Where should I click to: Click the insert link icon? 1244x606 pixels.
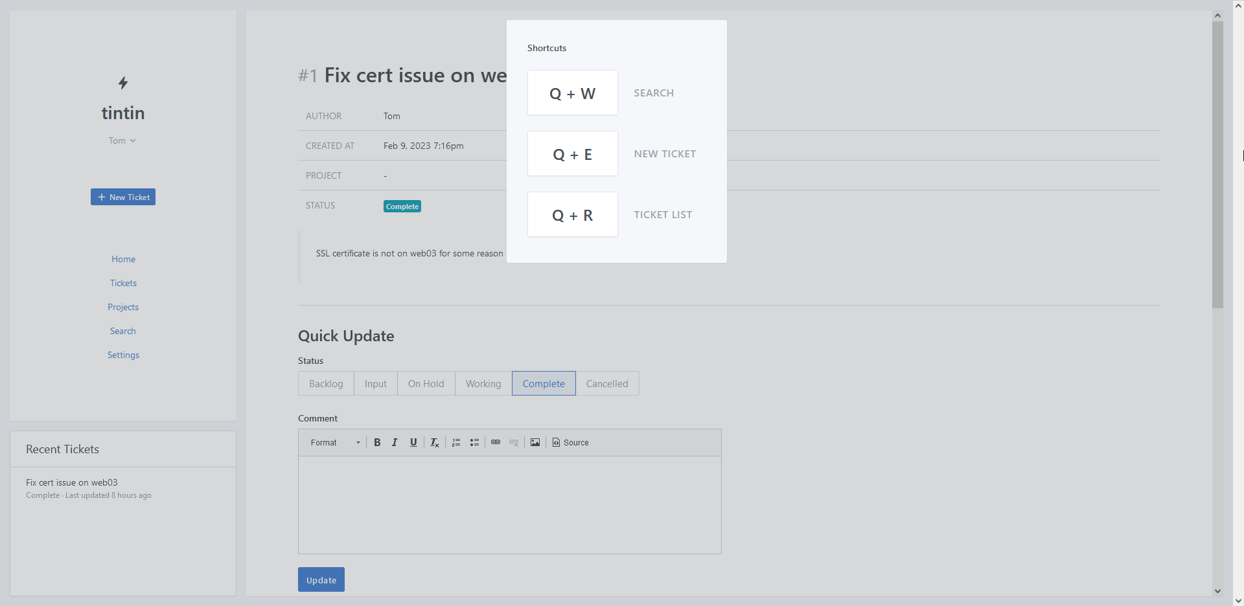click(496, 443)
